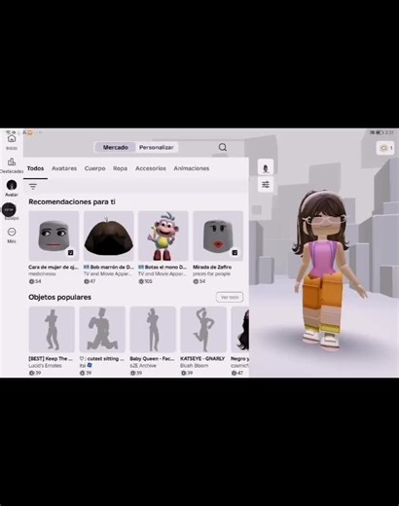The width and height of the screenshot is (399, 506).
Task: Open Mirada de Zafiro face thumbnail
Action: point(218,235)
